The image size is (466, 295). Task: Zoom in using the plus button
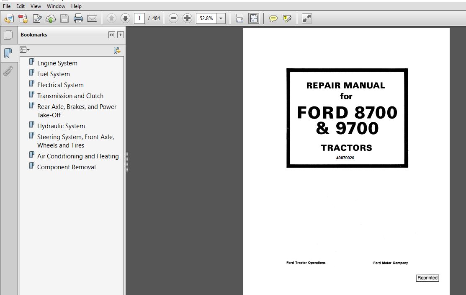point(187,18)
